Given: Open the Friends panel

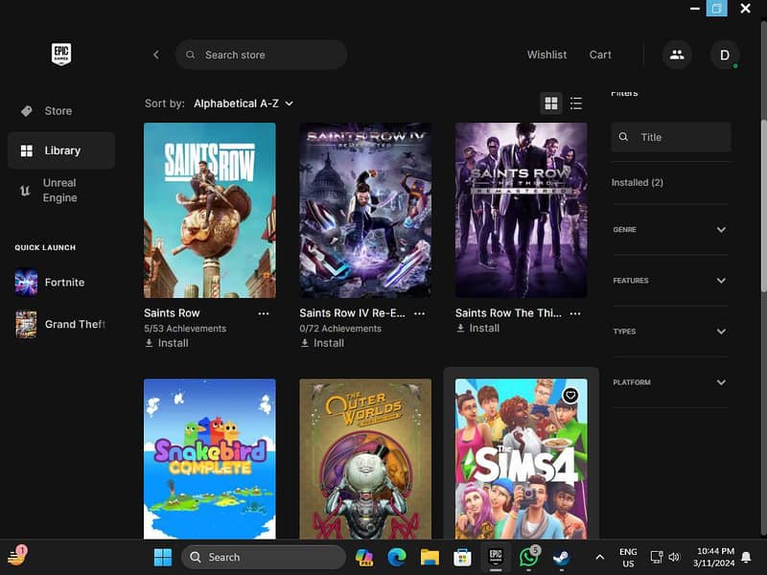Looking at the screenshot, I should click(x=677, y=55).
